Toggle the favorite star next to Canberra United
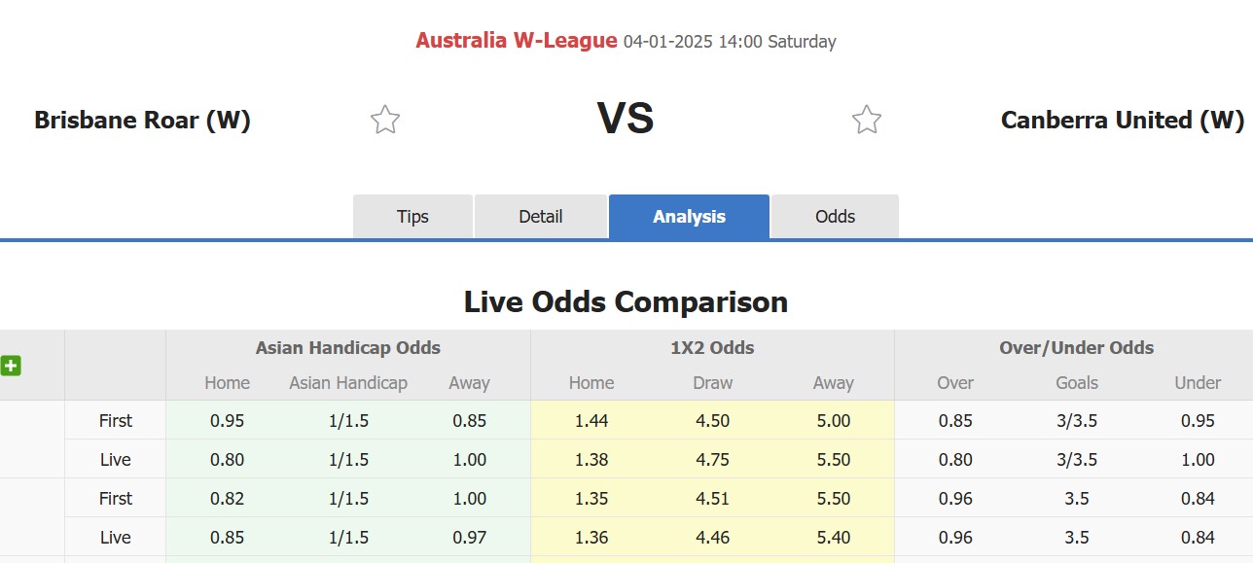Viewport: 1253px width, 563px height. (866, 119)
